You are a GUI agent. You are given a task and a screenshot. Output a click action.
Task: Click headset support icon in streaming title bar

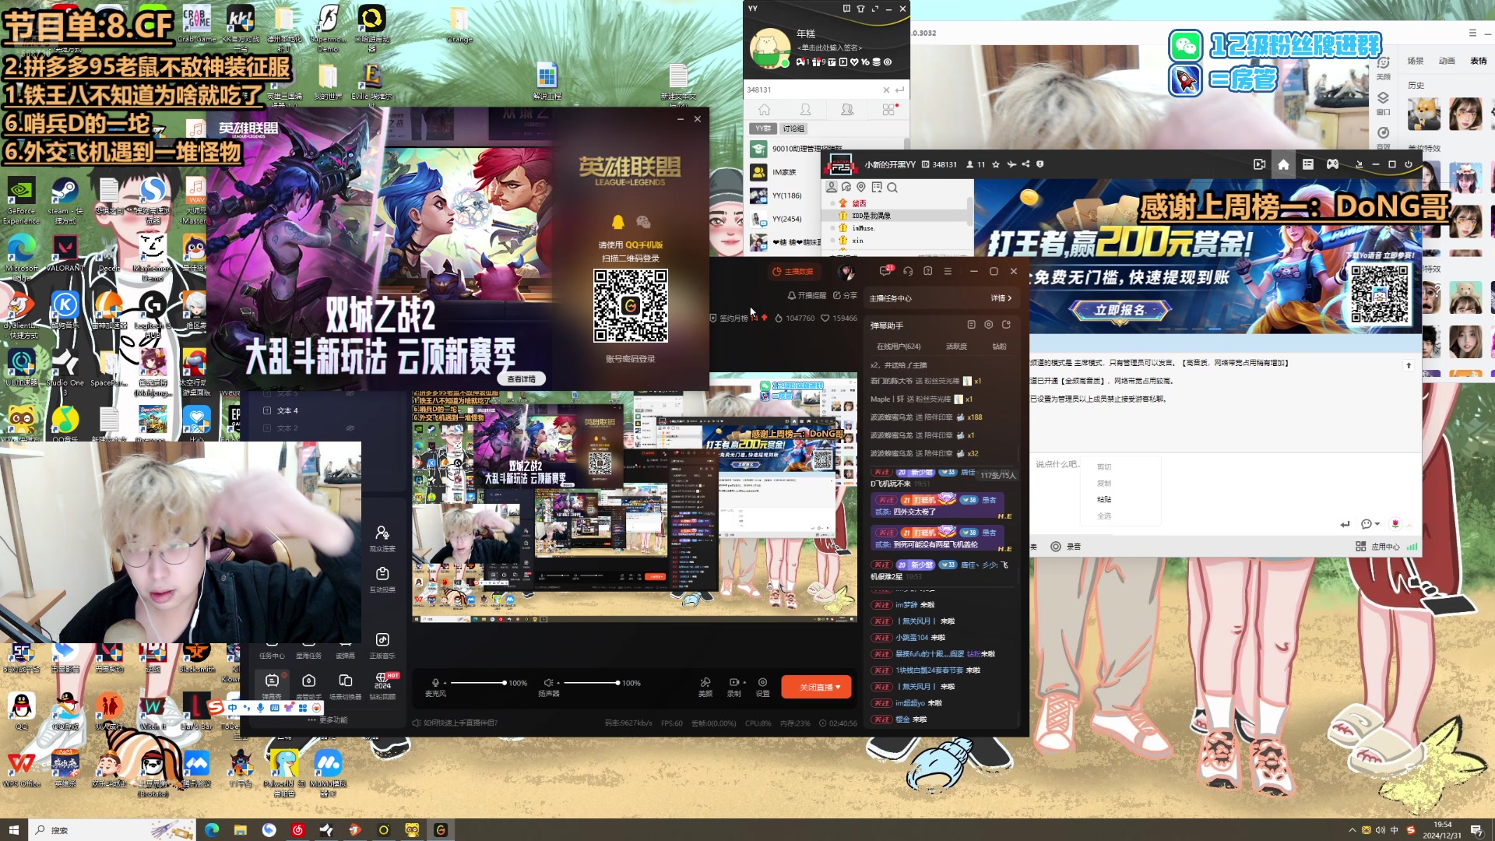[x=908, y=271]
